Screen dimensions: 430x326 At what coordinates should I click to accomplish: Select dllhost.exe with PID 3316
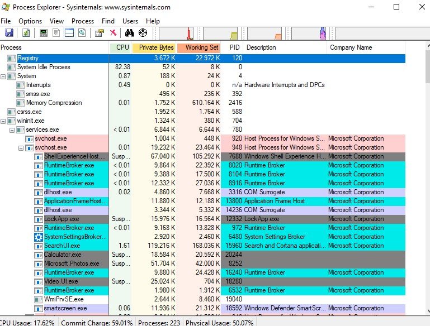202,192
